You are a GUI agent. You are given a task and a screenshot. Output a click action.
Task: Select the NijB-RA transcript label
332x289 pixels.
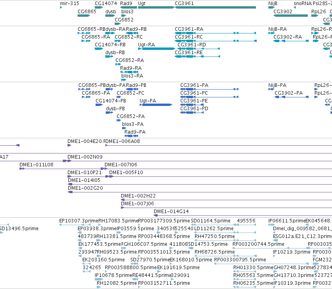click(277, 29)
